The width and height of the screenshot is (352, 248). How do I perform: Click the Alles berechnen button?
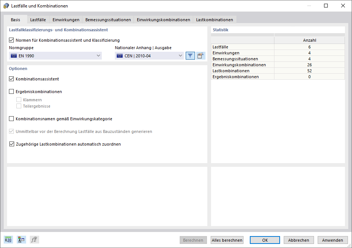pyautogui.click(x=227, y=240)
